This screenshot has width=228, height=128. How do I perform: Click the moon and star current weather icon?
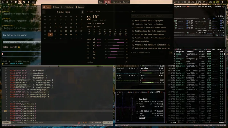pyautogui.click(x=89, y=18)
